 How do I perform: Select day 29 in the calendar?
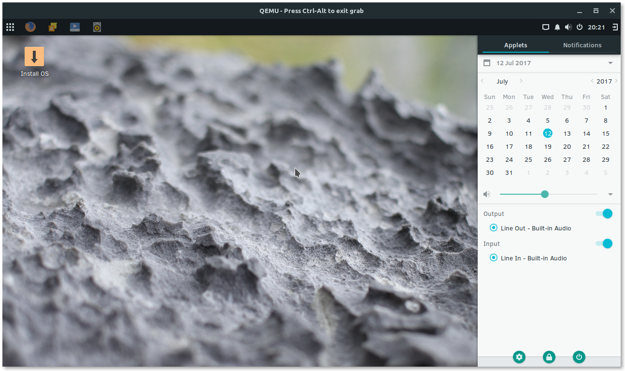(606, 160)
